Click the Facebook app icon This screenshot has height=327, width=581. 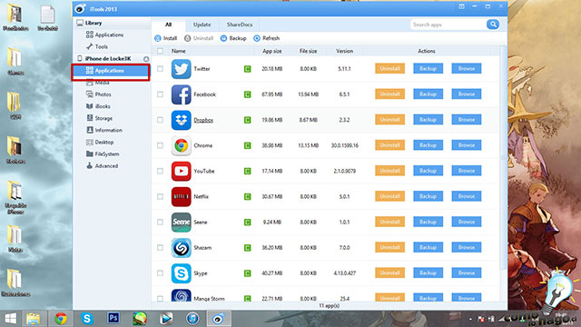[182, 94]
